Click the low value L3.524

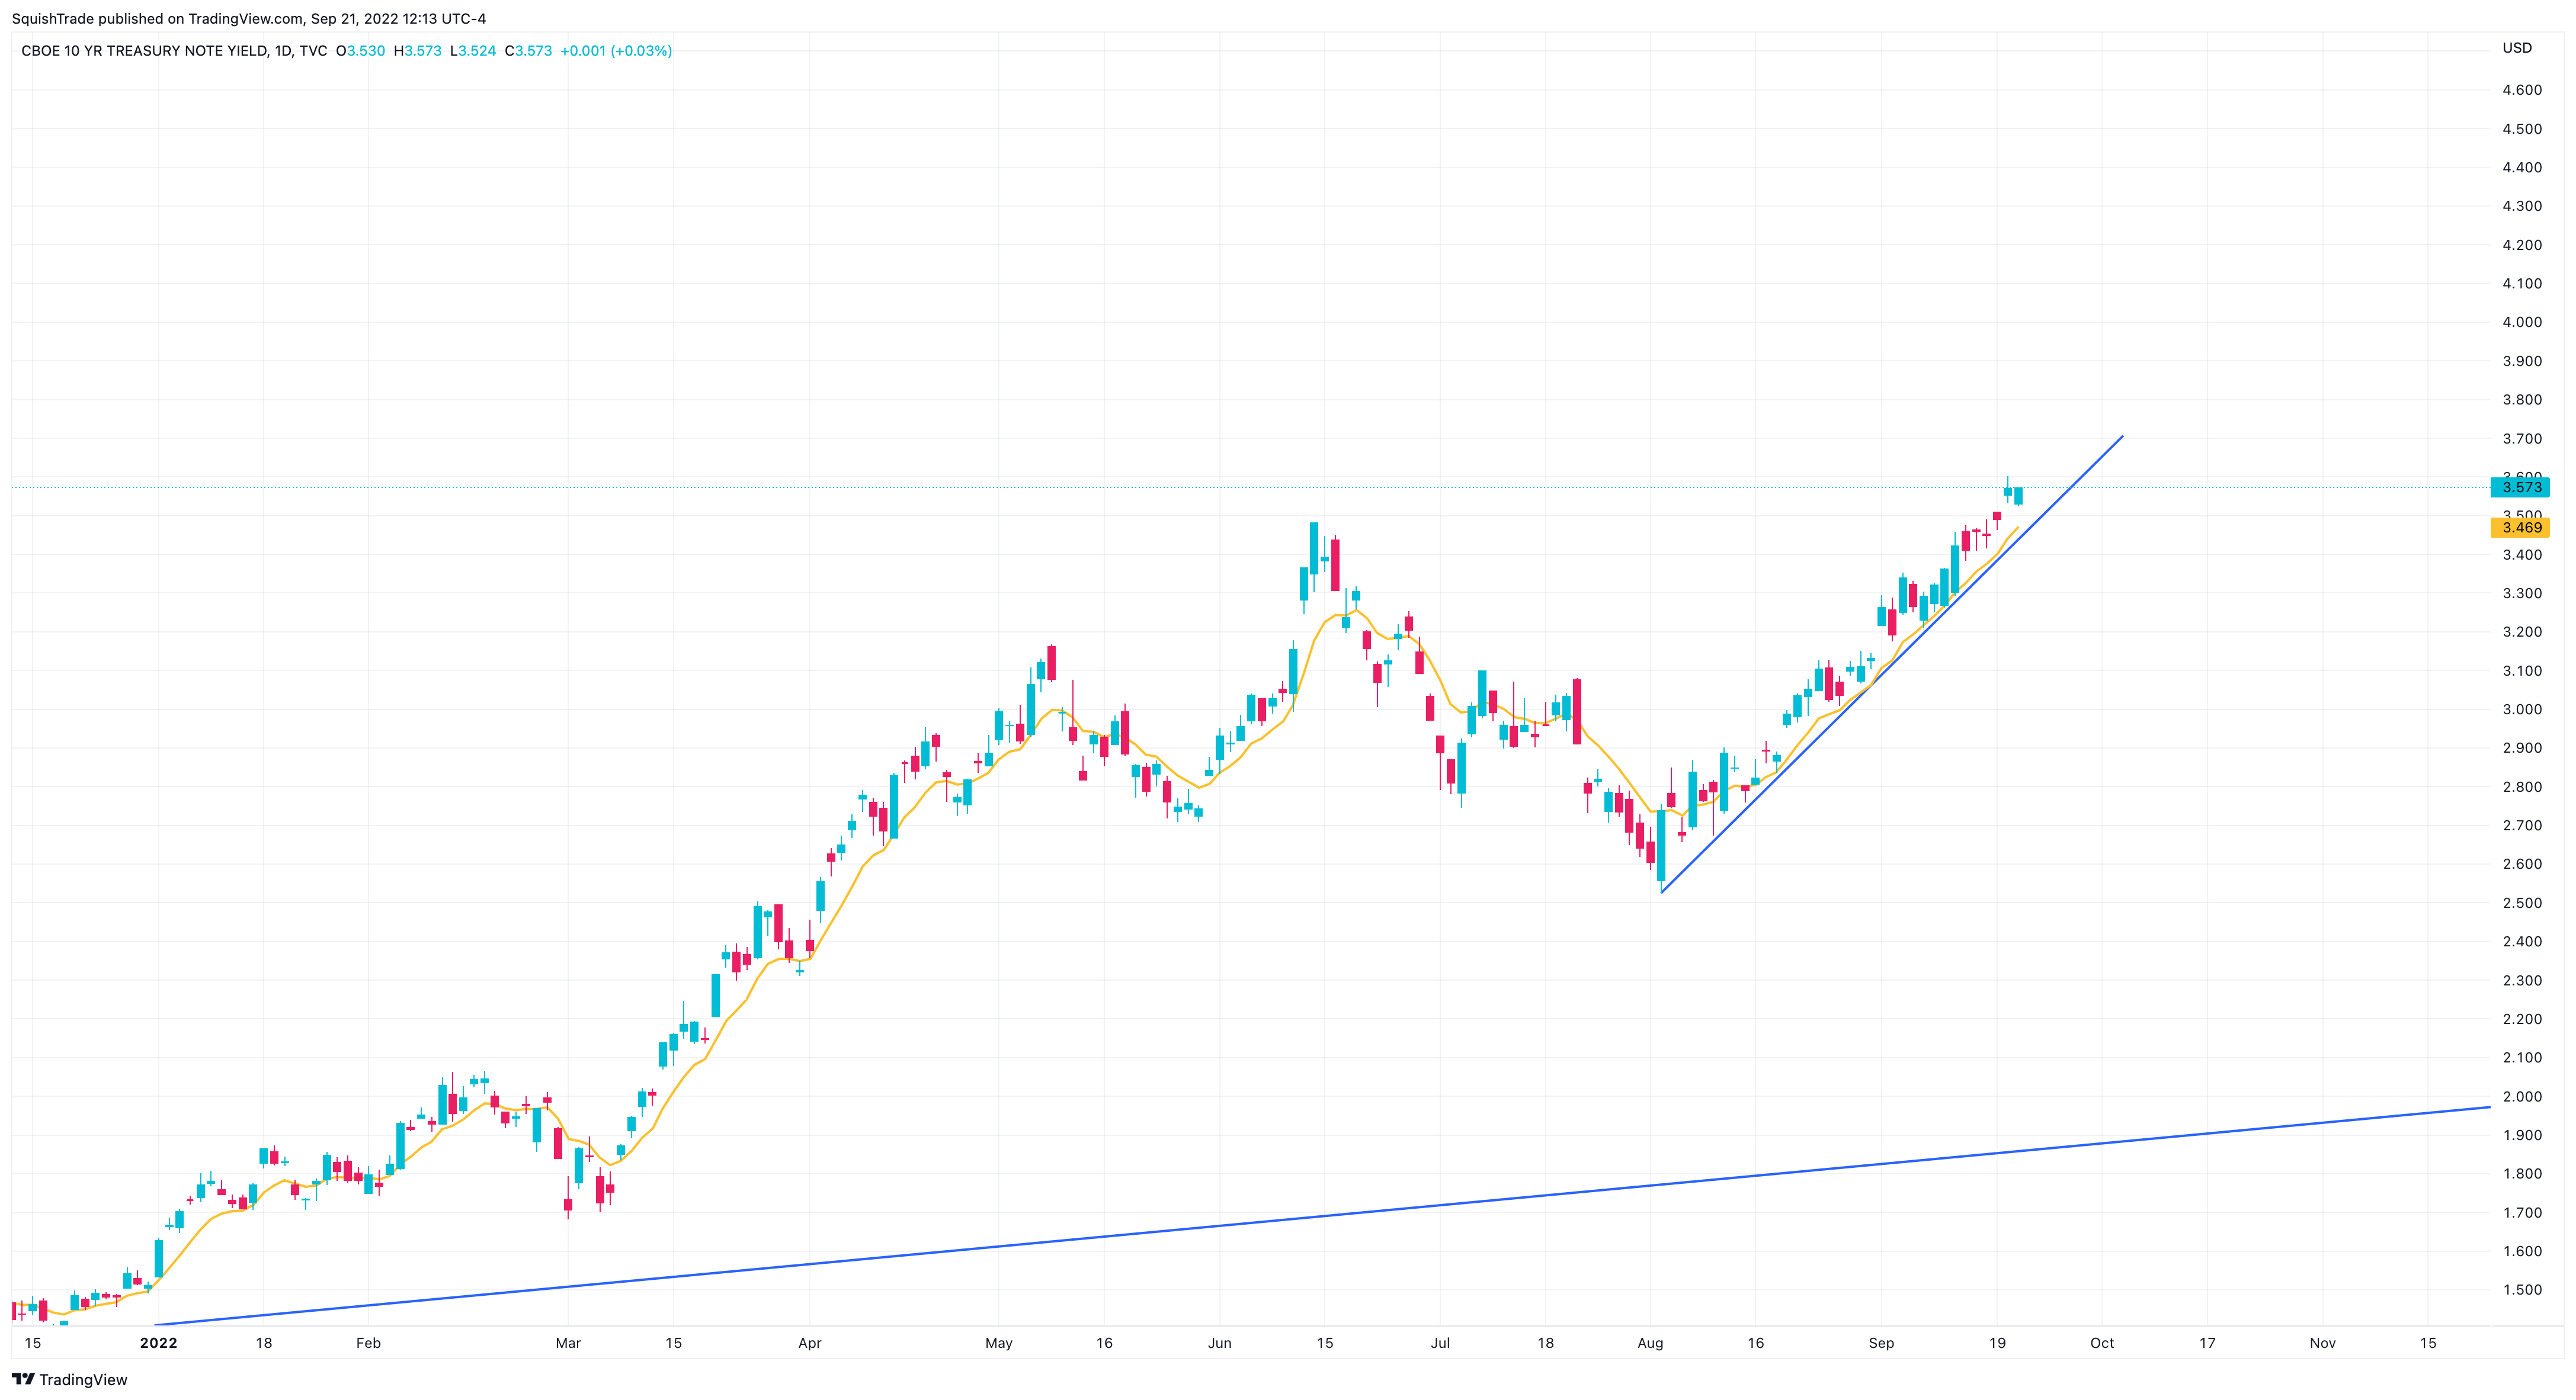point(473,51)
